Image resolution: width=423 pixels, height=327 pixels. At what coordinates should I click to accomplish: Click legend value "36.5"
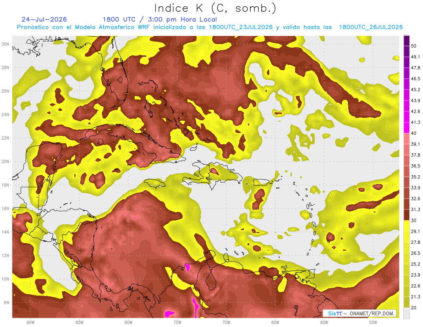pos(416,166)
